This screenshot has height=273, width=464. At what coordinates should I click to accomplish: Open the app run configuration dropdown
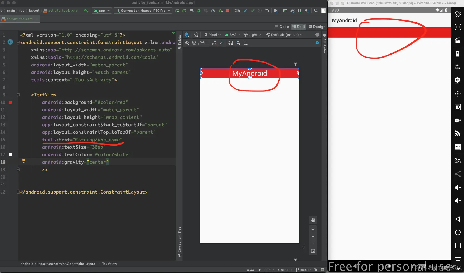tap(102, 11)
